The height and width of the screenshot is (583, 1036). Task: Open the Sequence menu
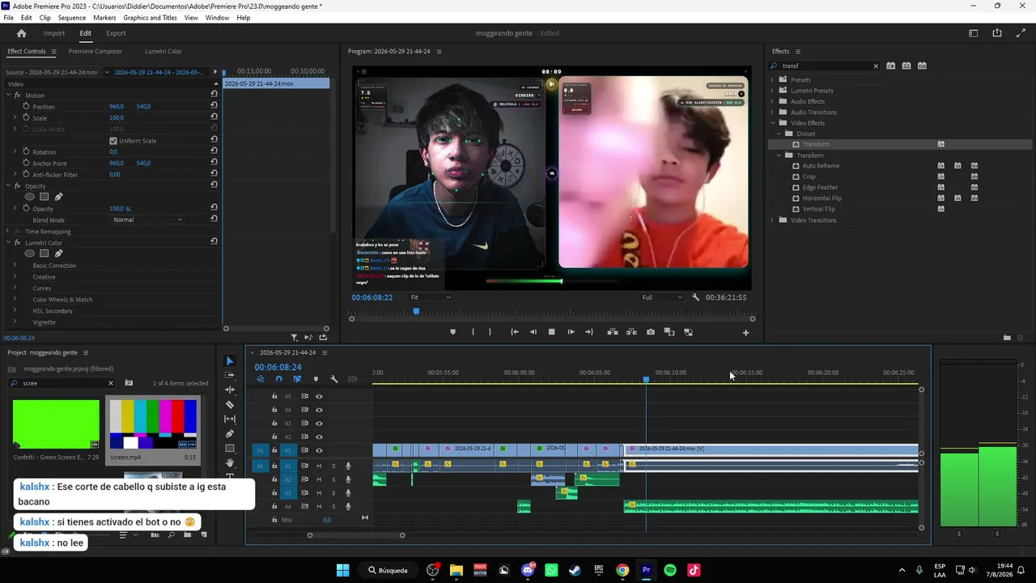tap(72, 18)
